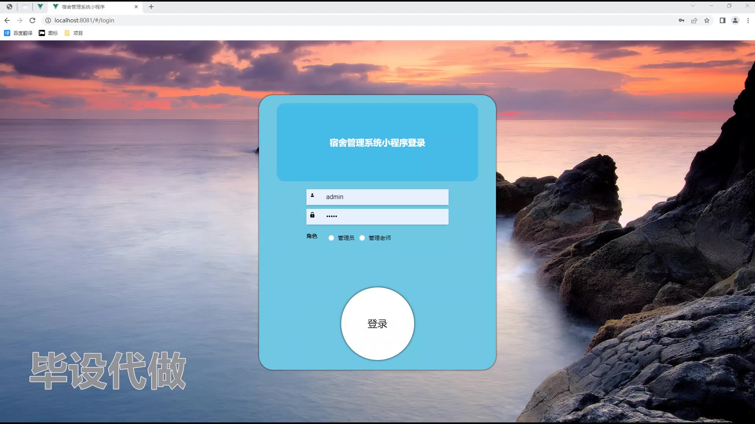Click the round 登录 button
Screen dimensions: 755x424
coord(377,323)
